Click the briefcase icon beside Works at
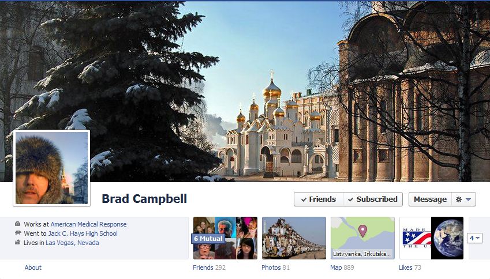Image resolution: width=490 pixels, height=279 pixels. 17,224
